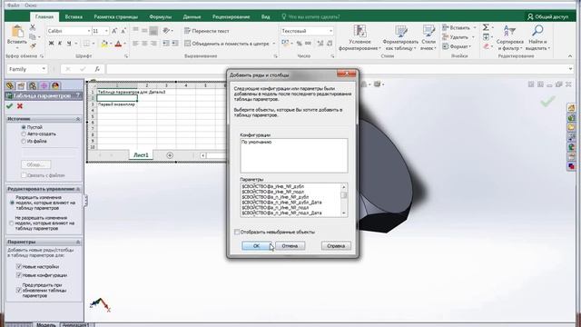Open Conditional Formatting (Условное форматирование)
This screenshot has width=581, height=327.
coord(359,38)
